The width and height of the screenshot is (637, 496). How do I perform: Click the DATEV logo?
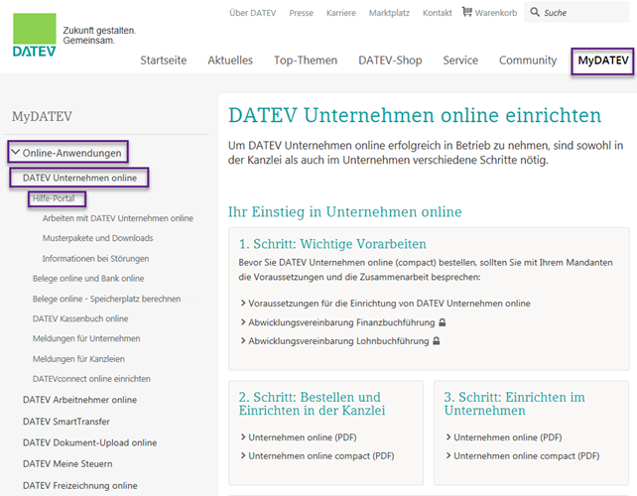35,35
